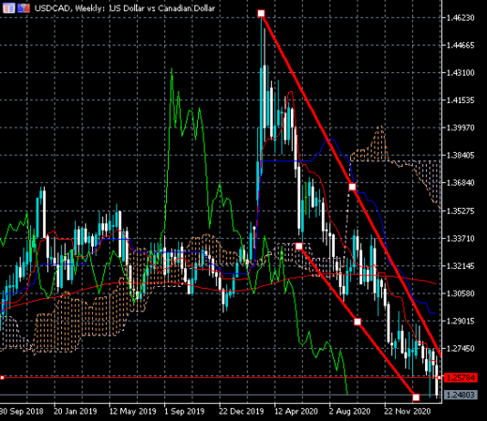Select the horizontal line's left handle
This screenshot has height=421, width=487.
click(2, 377)
